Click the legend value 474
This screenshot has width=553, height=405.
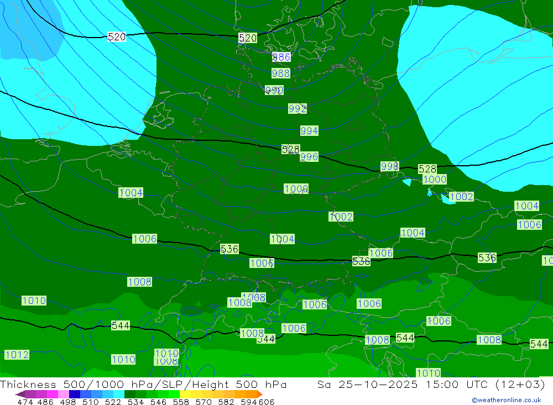tap(25, 402)
